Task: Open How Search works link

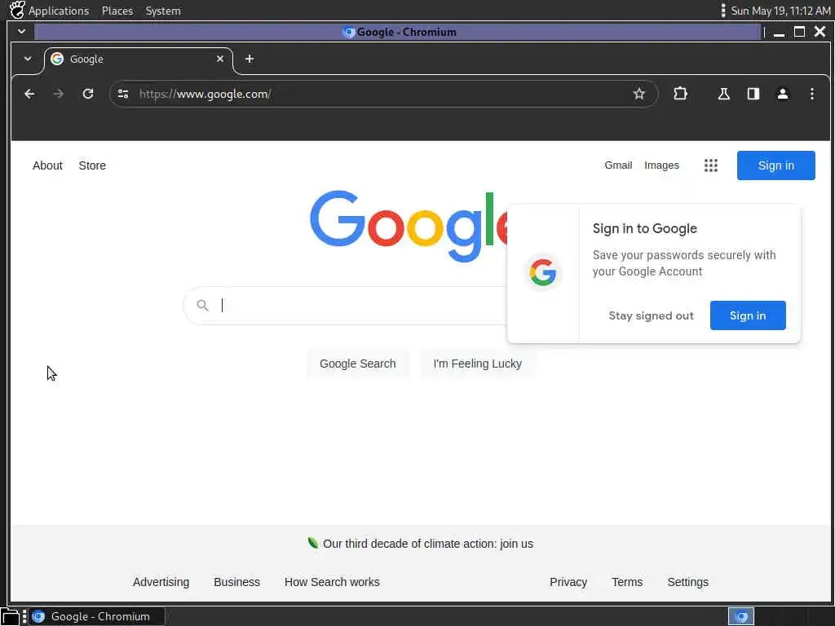Action: click(332, 582)
